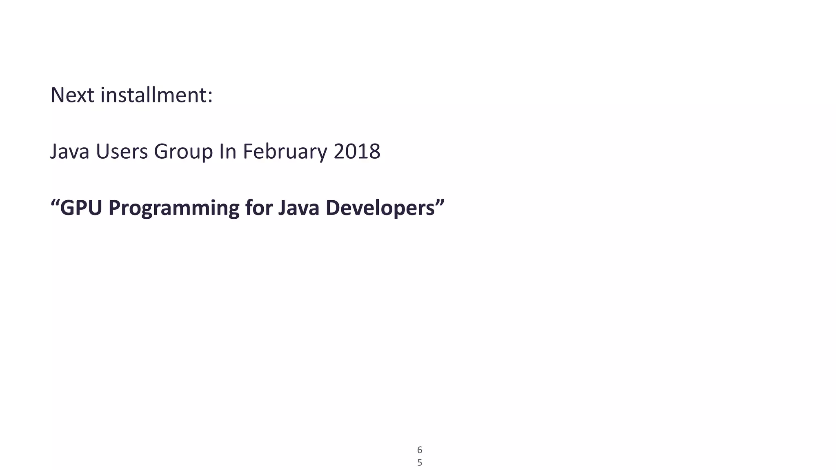The image size is (836, 470).
Task: Click the 'Next installment:' heading text
Action: click(131, 95)
